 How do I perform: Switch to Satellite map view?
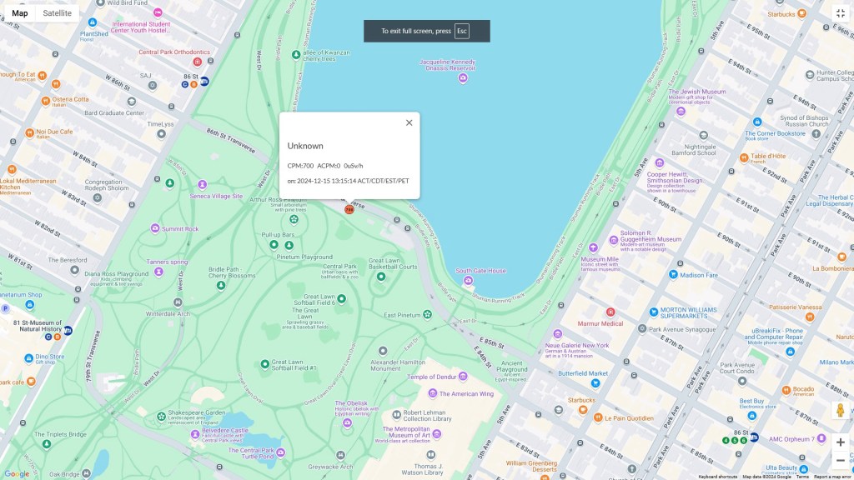coord(57,13)
